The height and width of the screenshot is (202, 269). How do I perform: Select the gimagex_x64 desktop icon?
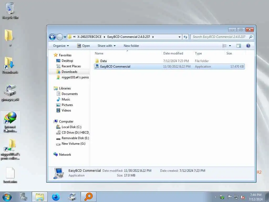[x=10, y=93]
